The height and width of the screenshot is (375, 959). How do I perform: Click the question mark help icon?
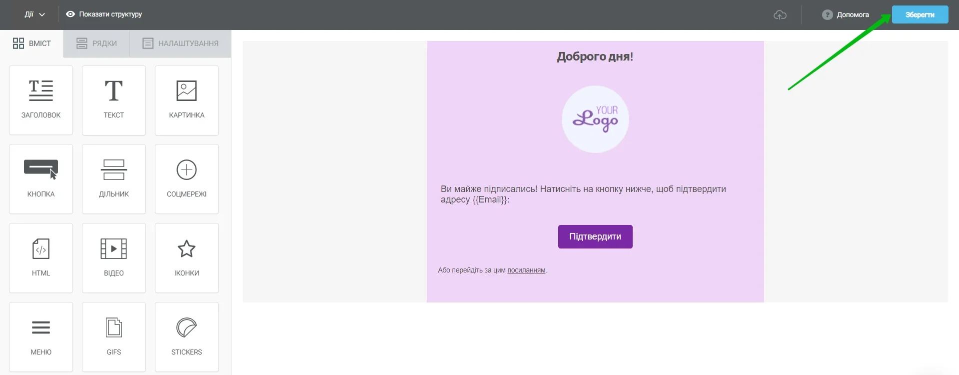point(827,15)
